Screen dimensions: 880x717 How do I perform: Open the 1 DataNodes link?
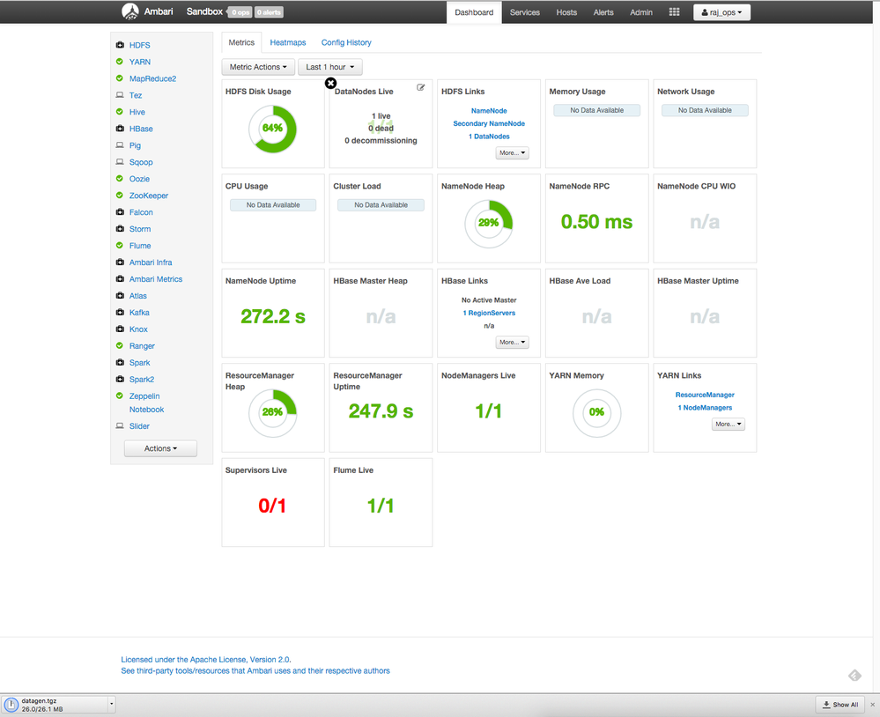(489, 137)
